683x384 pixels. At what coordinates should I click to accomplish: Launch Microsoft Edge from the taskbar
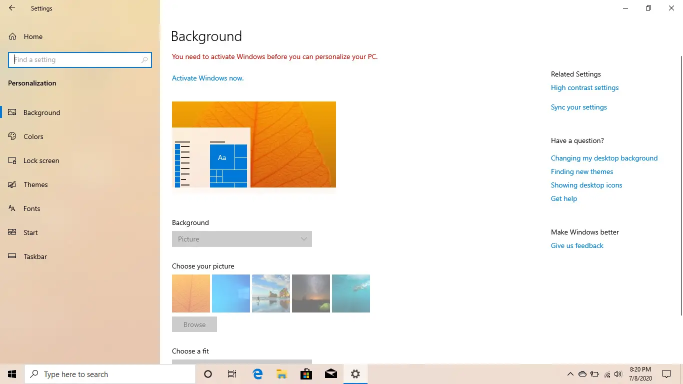257,374
